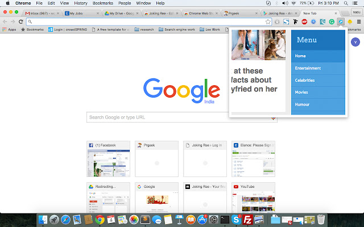This screenshot has width=364, height=227.
Task: Click the blue bird extension icon
Action: point(341,22)
